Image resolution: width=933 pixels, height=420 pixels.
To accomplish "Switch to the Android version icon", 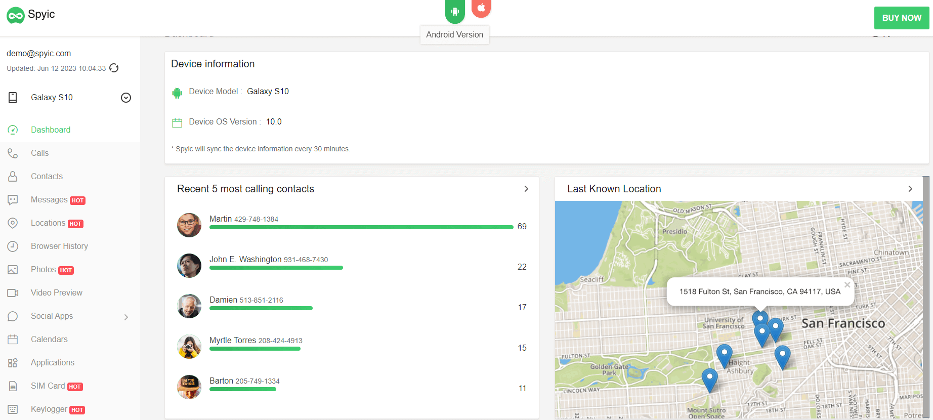I will tap(455, 11).
